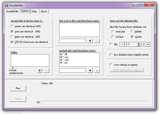Click the limit-scan masks list box

pos(79,30)
